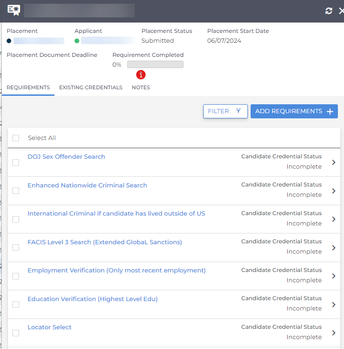This screenshot has width=344, height=349.
Task: Close the placement panel with X
Action: 341,11
